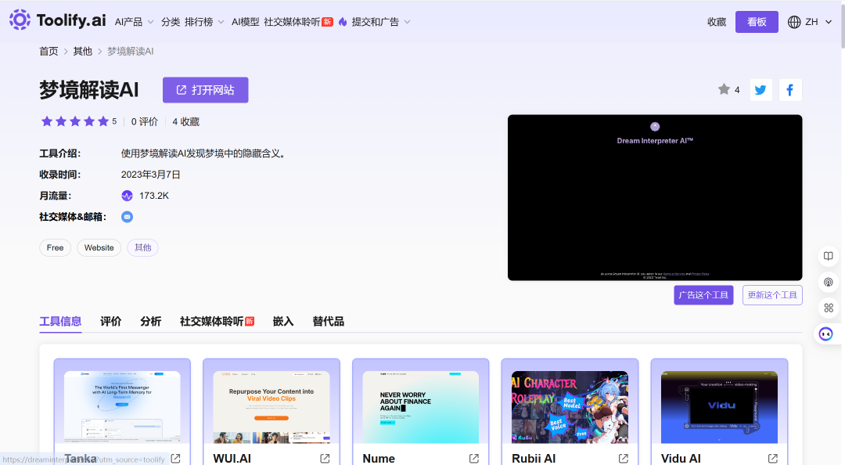Image resolution: width=845 pixels, height=465 pixels.
Task: Click the Rubii AI card title
Action: (x=534, y=459)
